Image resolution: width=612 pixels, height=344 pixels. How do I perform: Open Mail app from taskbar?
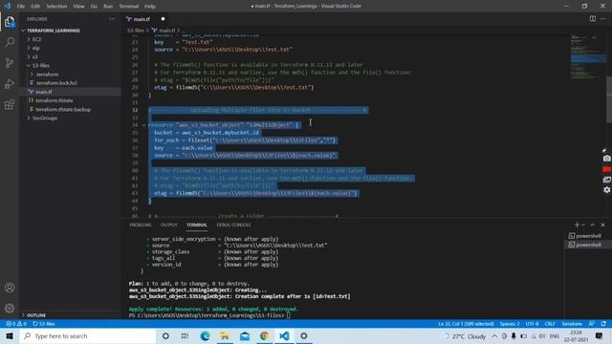(x=245, y=335)
